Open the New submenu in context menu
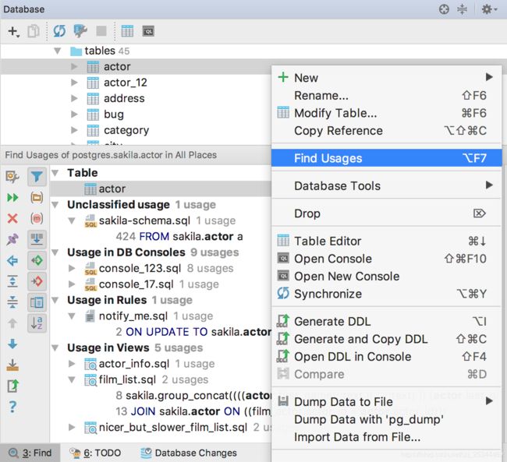Screen dimensions: 507x462 pos(386,78)
